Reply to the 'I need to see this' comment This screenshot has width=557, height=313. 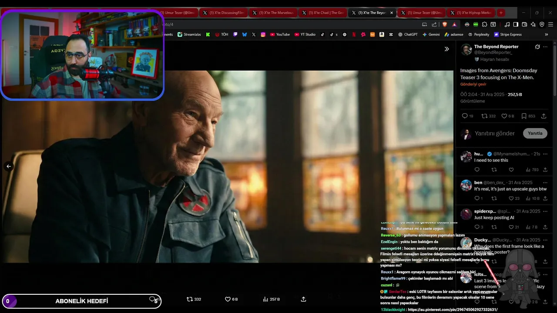(x=477, y=170)
